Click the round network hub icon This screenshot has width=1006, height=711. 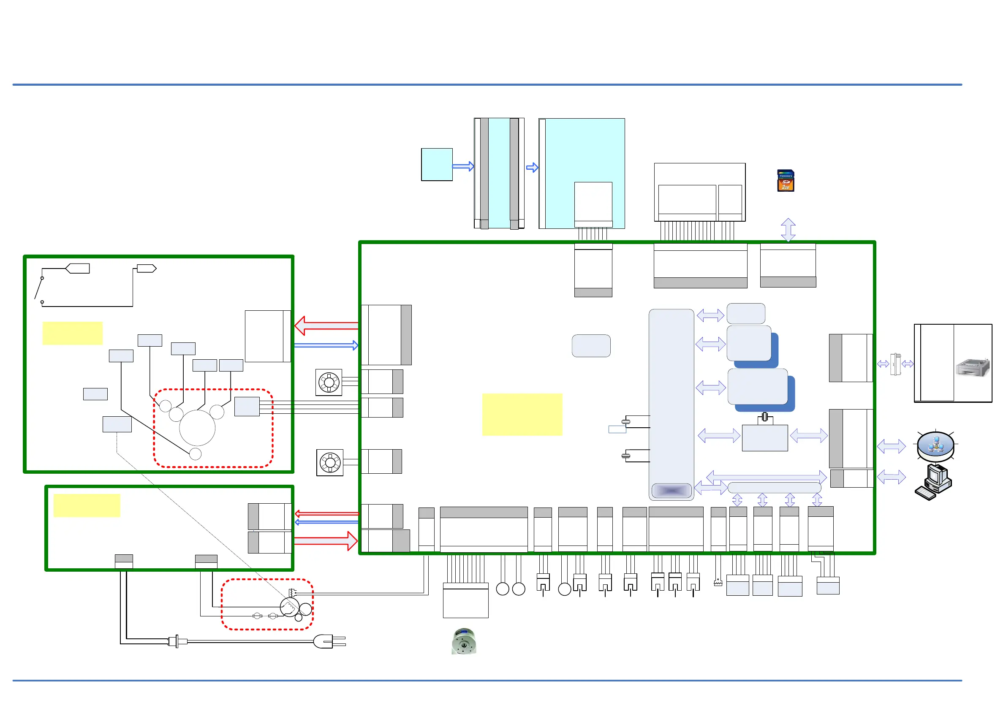935,445
